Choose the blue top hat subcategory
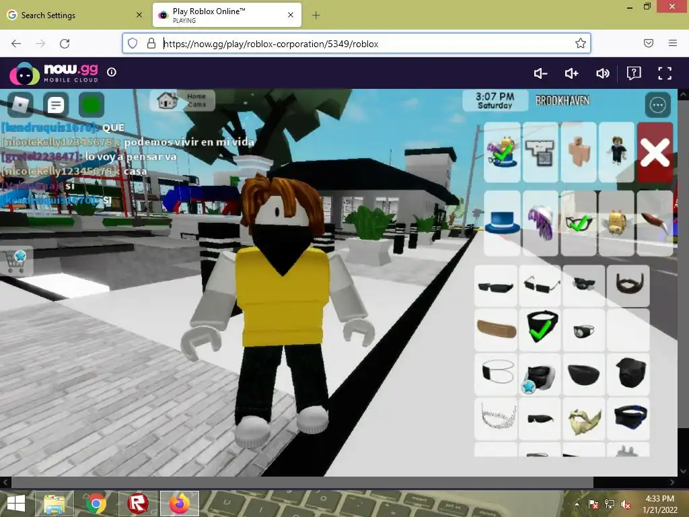This screenshot has height=517, width=689. (502, 223)
